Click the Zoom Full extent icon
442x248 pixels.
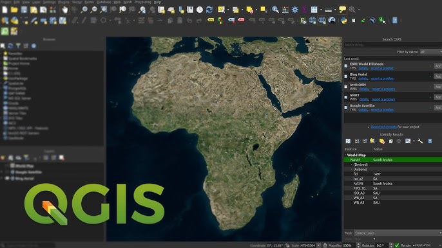click(x=104, y=10)
